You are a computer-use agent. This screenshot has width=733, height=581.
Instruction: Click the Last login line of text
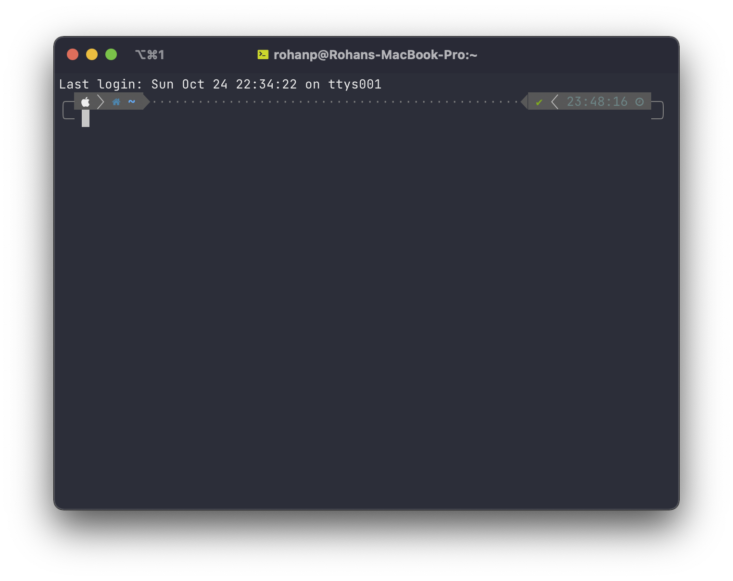coord(220,84)
